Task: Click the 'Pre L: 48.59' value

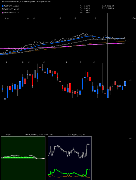Action: point(85,10)
